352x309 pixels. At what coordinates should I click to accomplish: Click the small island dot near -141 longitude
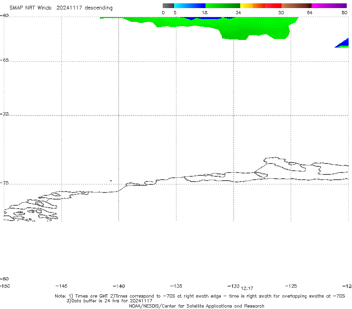tap(111, 181)
